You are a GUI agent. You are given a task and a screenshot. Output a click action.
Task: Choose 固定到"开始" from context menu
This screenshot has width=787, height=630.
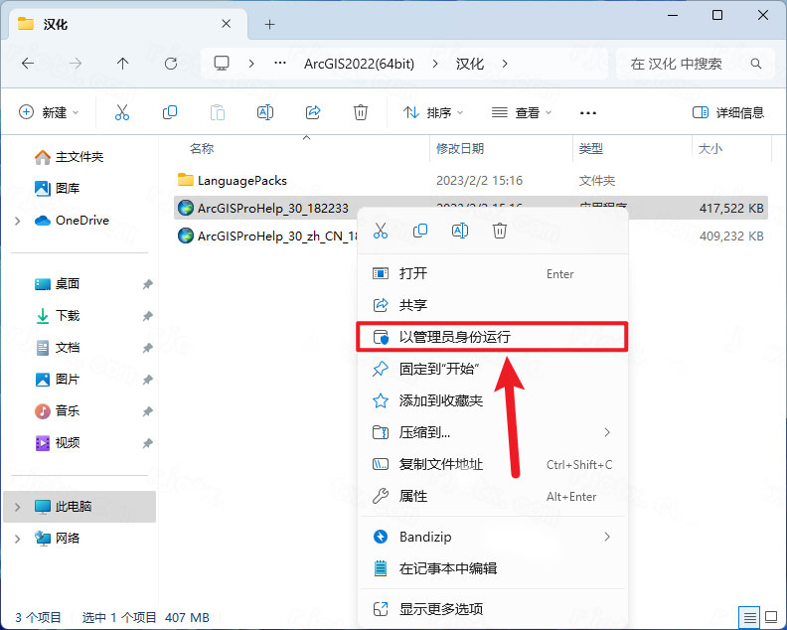492,369
